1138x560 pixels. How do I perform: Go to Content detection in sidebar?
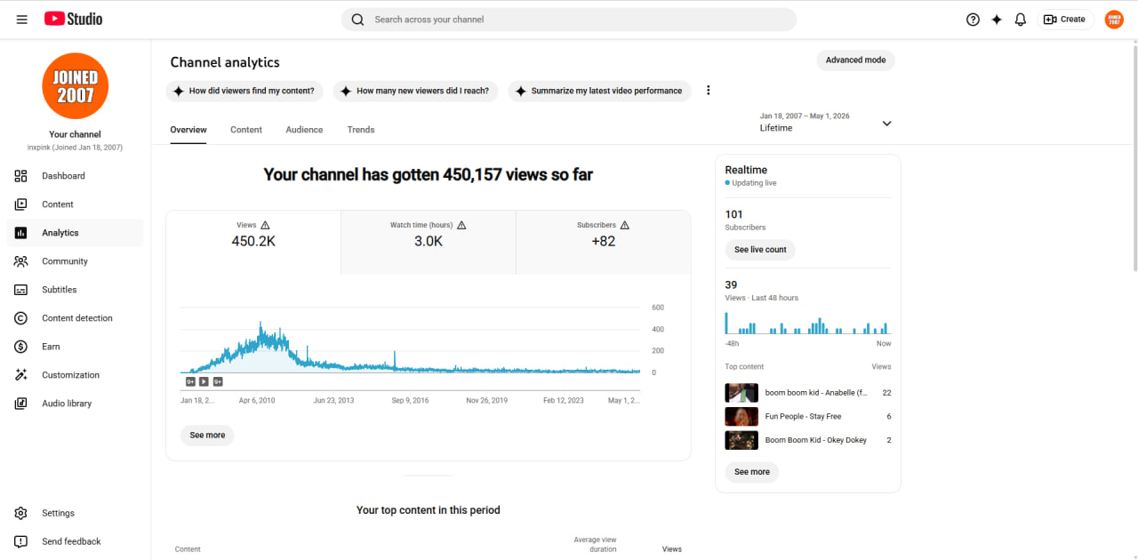(75, 318)
